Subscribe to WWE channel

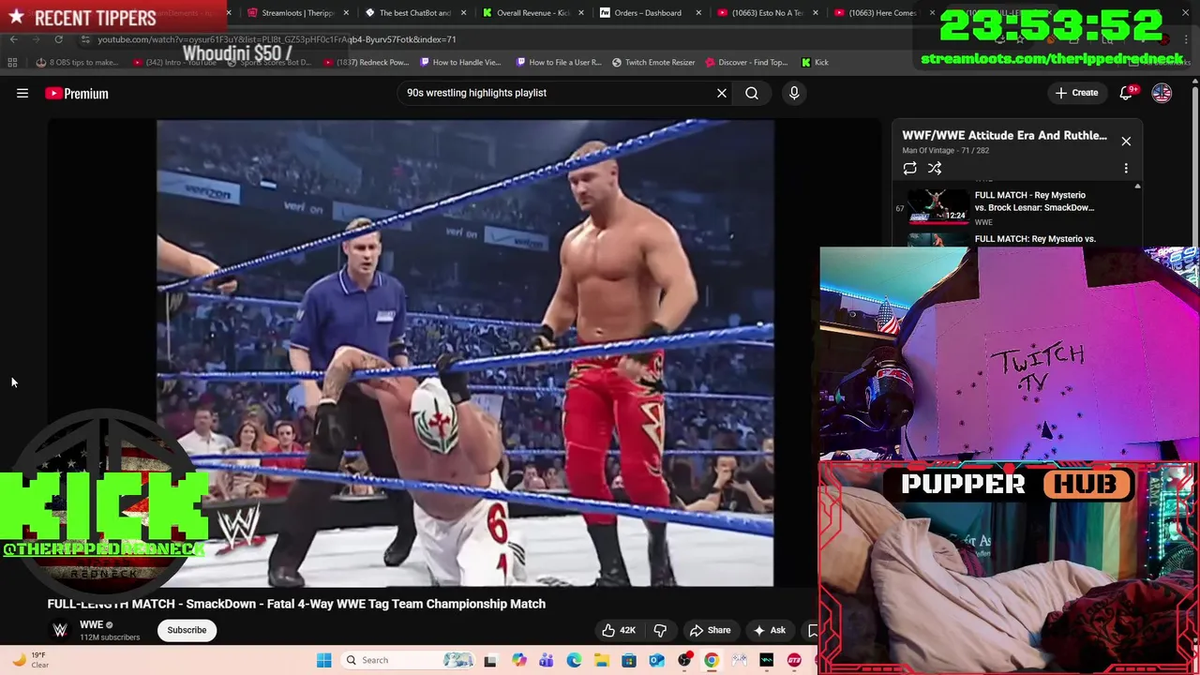click(x=187, y=630)
